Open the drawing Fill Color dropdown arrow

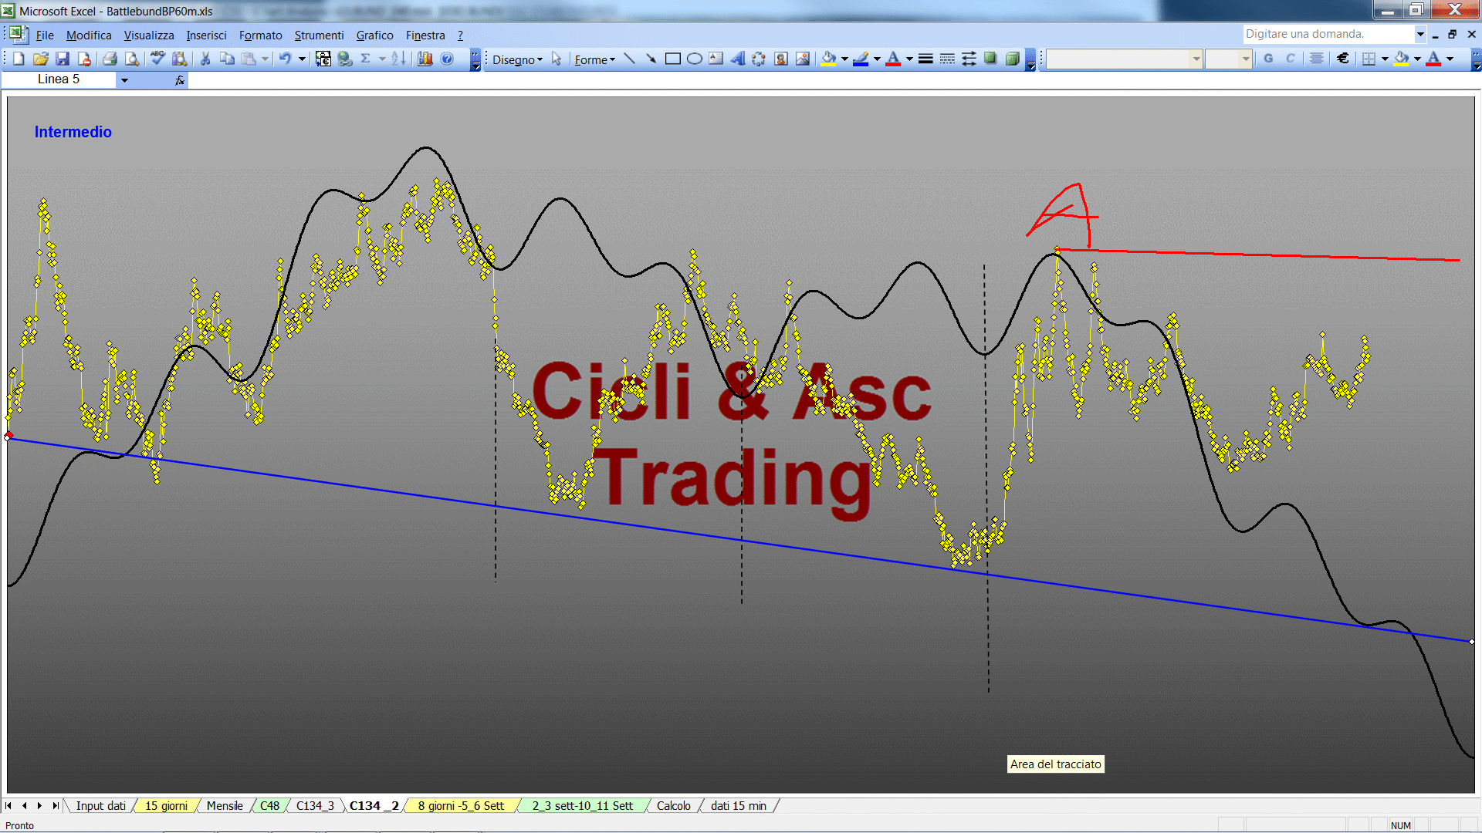844,59
